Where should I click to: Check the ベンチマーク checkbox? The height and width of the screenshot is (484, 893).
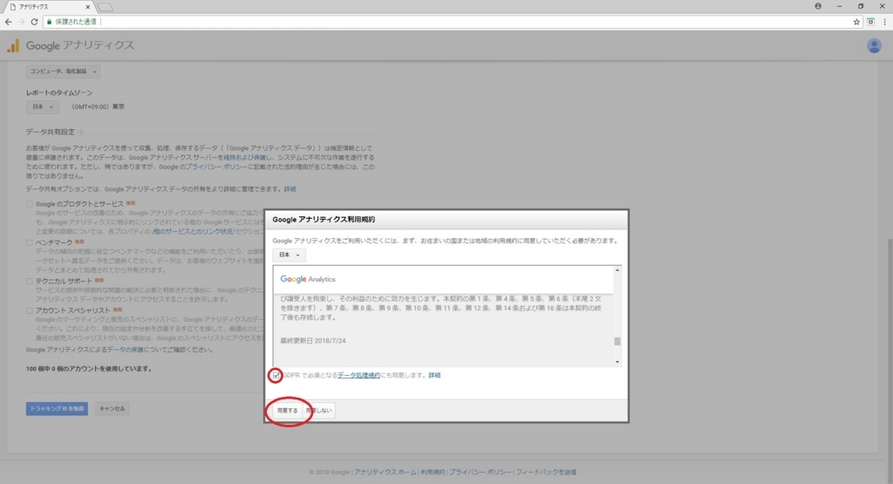[29, 242]
